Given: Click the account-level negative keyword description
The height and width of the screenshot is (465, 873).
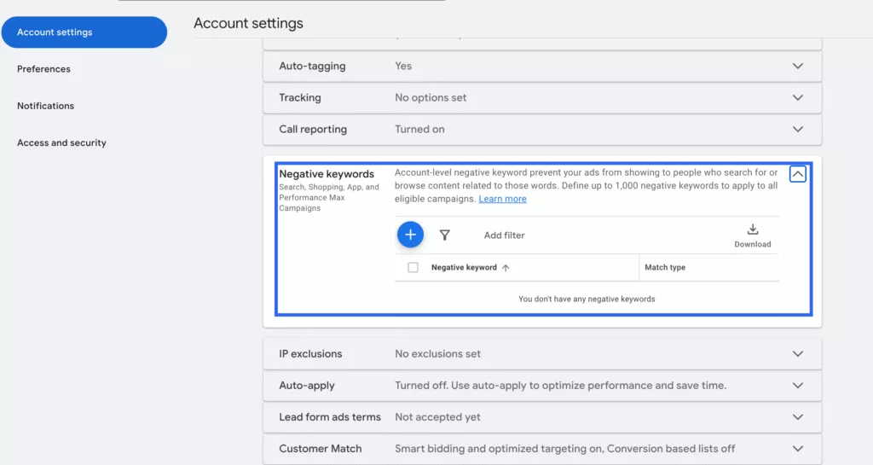Looking at the screenshot, I should point(586,185).
